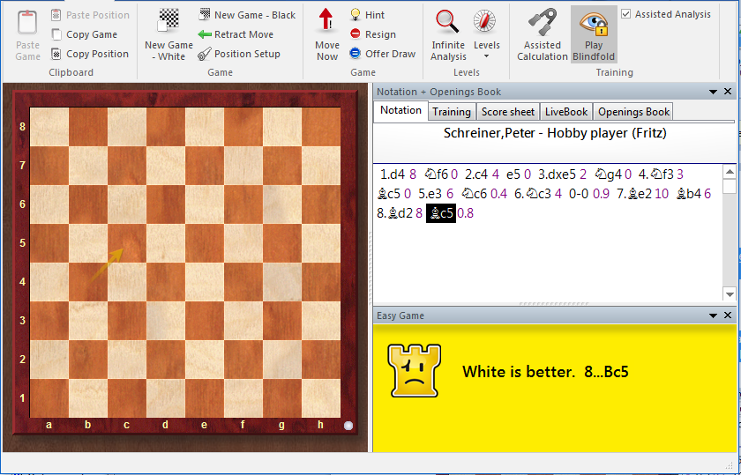The width and height of the screenshot is (741, 475).
Task: Expand the Levels dropdown
Action: tap(486, 56)
